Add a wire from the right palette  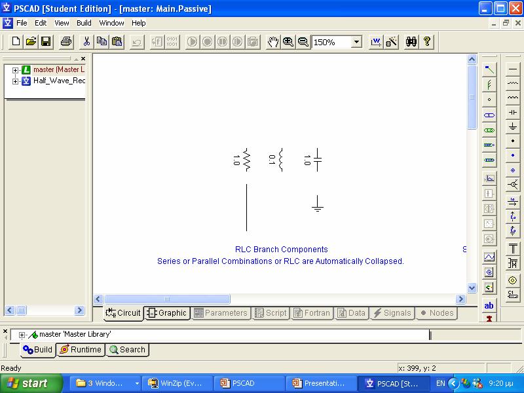[x=513, y=69]
